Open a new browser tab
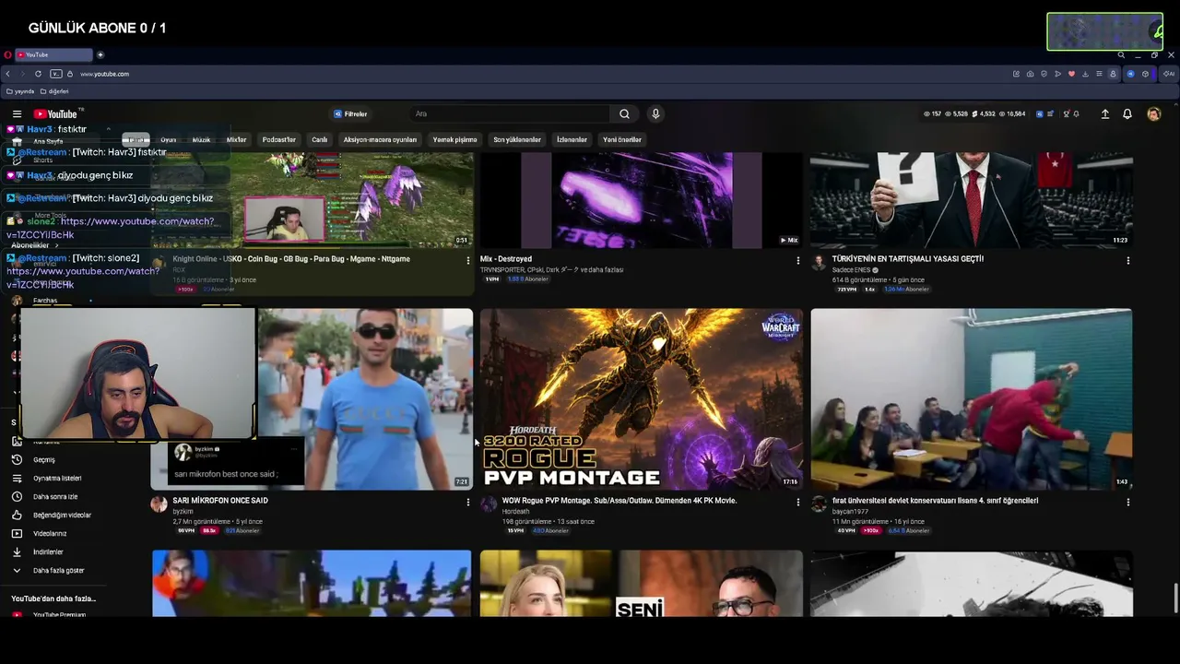 [100, 54]
